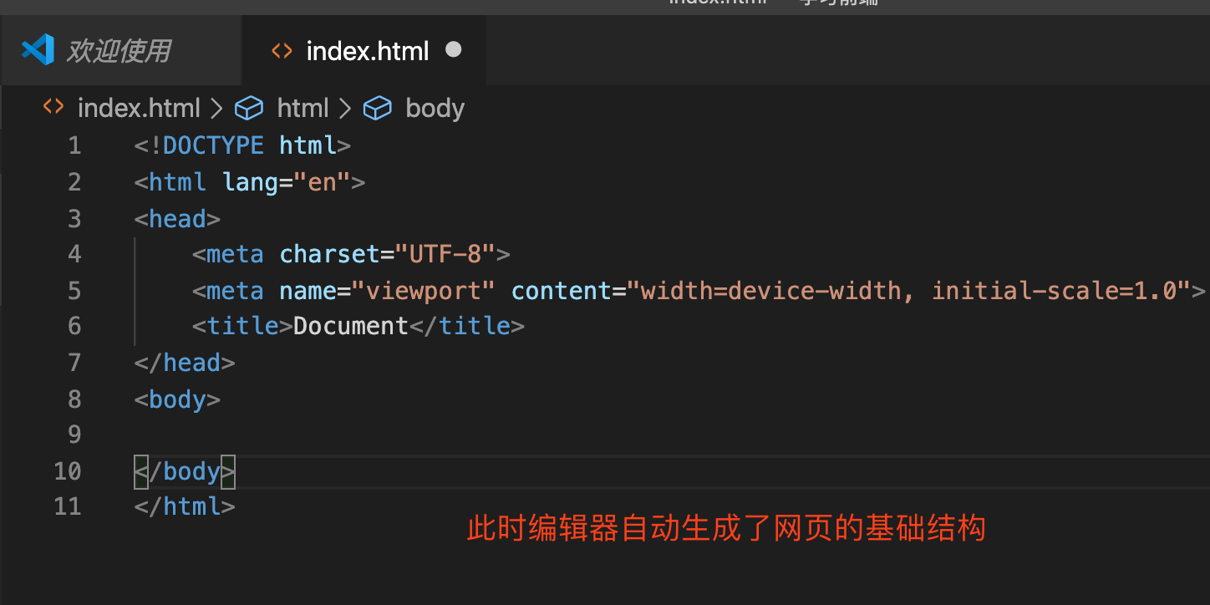
Task: Click the cube symbol icon before body breadcrumb
Action: tap(377, 108)
